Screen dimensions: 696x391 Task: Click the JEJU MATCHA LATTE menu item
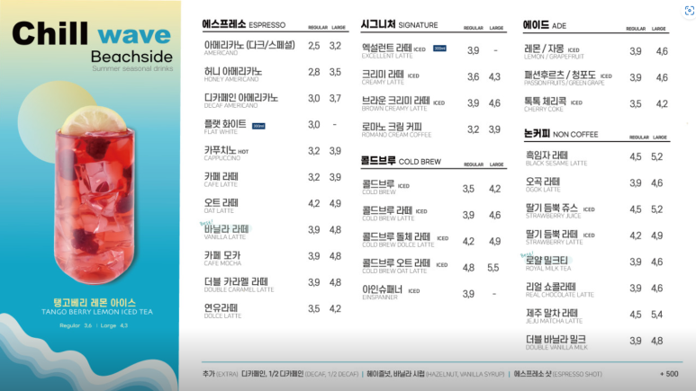(554, 315)
